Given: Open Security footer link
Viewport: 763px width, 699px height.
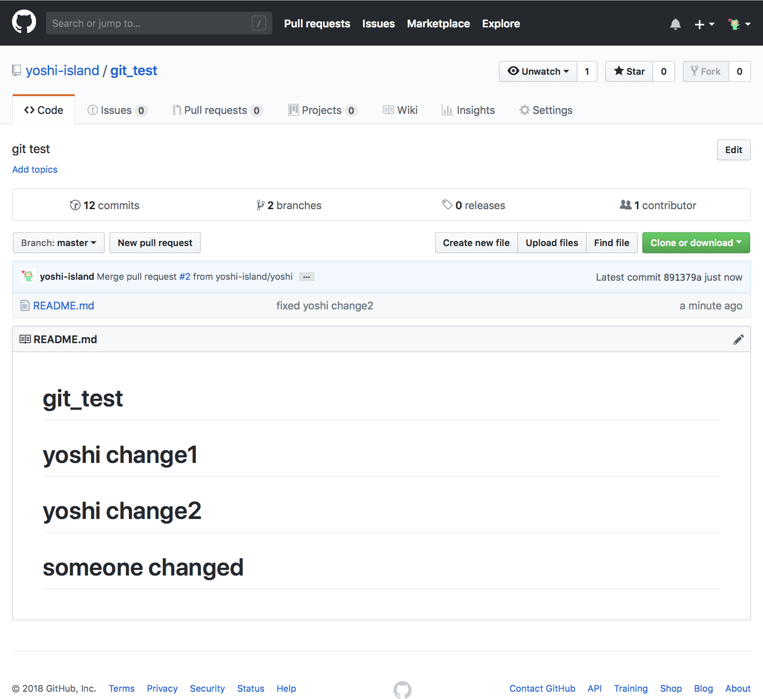Looking at the screenshot, I should 207,689.
